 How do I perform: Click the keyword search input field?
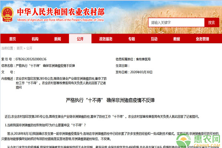click(176, 22)
